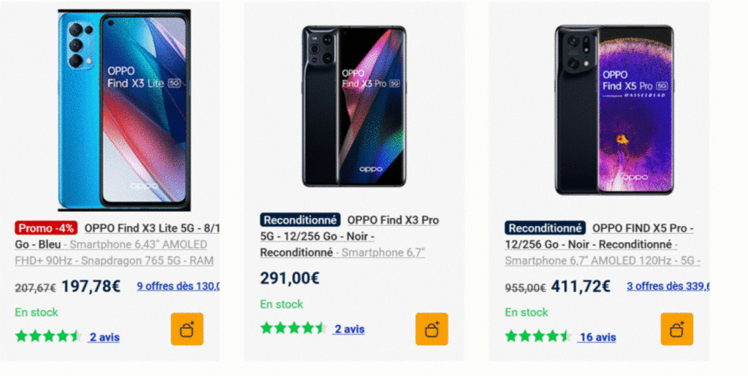Screen dimensions: 748x376
Task: Open the OPPO Find X3 Lite product image
Action: click(x=124, y=111)
